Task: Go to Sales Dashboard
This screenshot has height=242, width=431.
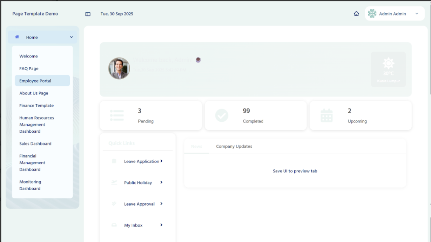Action: [35, 144]
